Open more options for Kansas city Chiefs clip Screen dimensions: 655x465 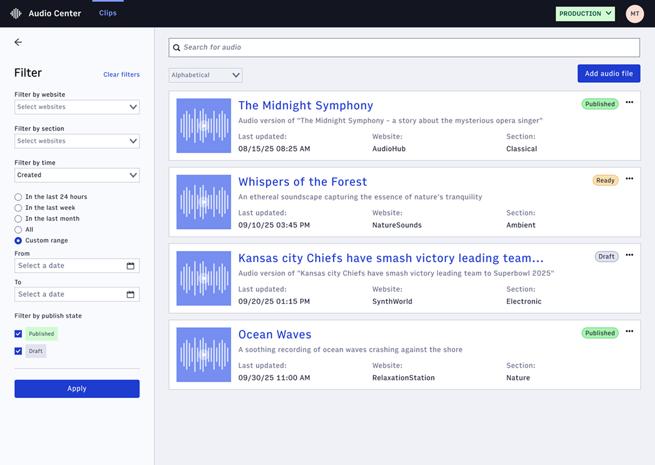click(x=630, y=255)
